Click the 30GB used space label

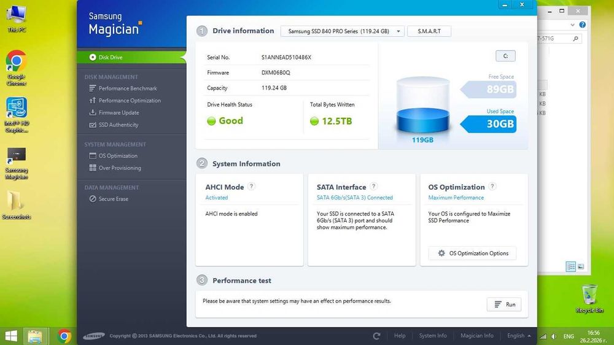coord(489,124)
